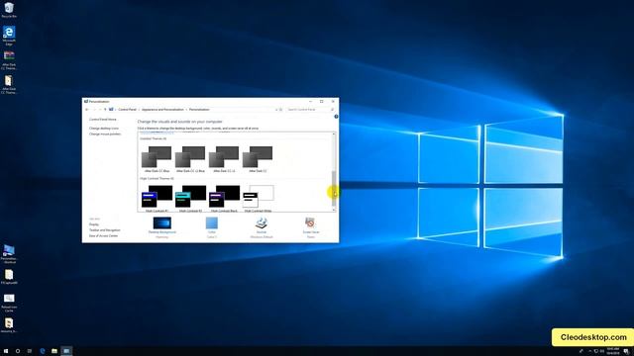634x356 pixels.
Task: Click the Windows Start button
Action: (6, 351)
